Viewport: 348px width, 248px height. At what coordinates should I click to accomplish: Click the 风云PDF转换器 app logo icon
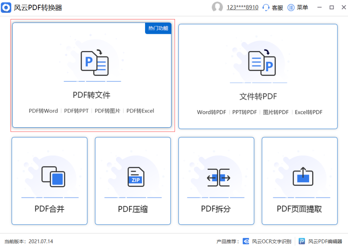(6, 7)
